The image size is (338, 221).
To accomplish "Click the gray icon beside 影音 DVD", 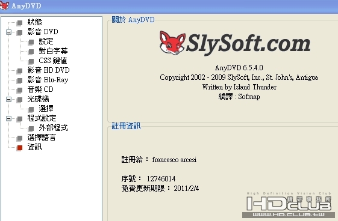I will click(x=20, y=32).
